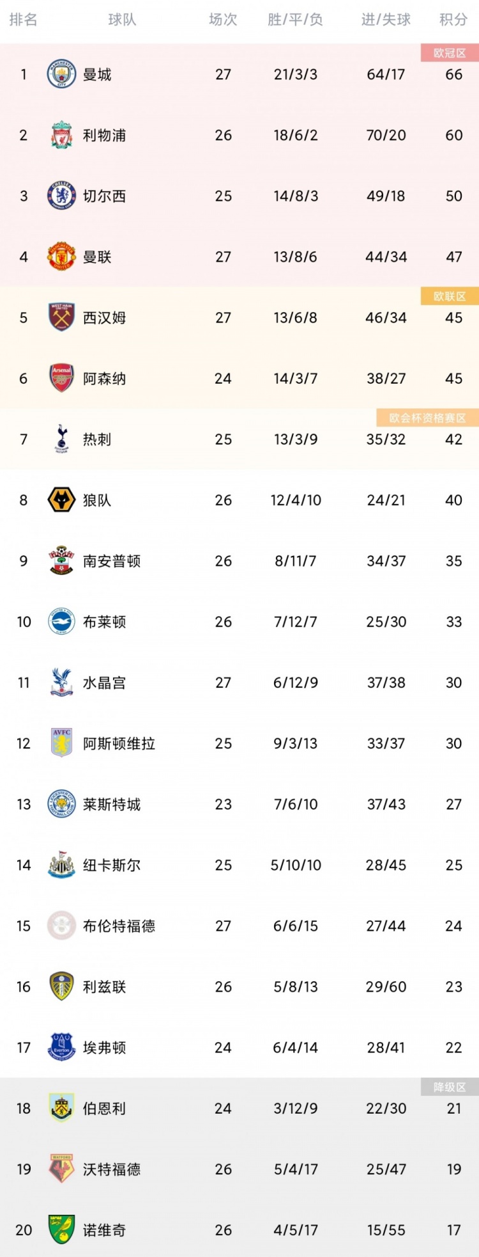Click the Manchester United crest icon
479x1257 pixels.
pos(62,257)
